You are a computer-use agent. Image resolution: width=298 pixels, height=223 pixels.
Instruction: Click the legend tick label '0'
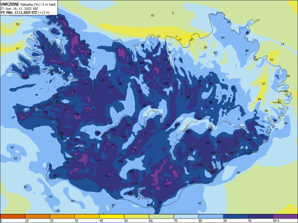point(1,221)
